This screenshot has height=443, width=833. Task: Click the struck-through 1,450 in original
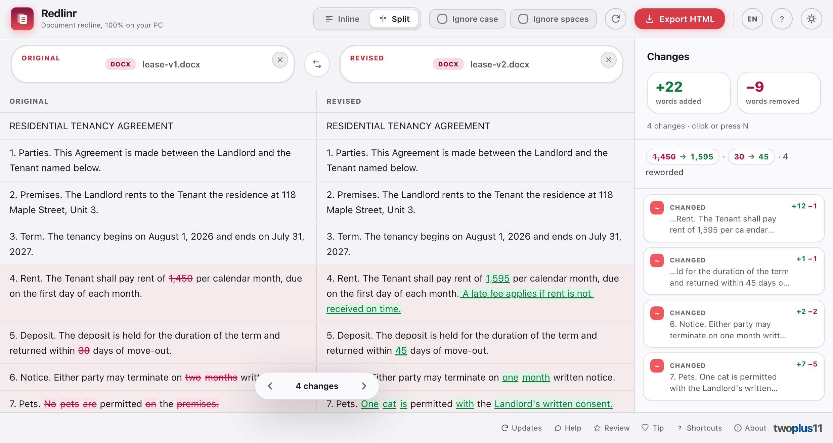[x=181, y=278]
